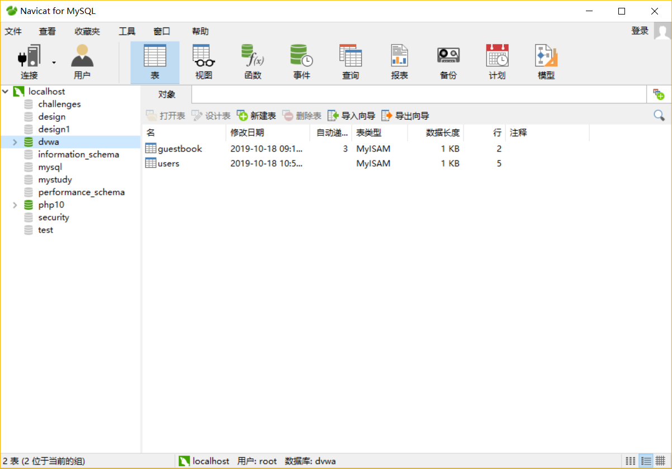
Task: Click the dvwa database icon
Action: (29, 142)
